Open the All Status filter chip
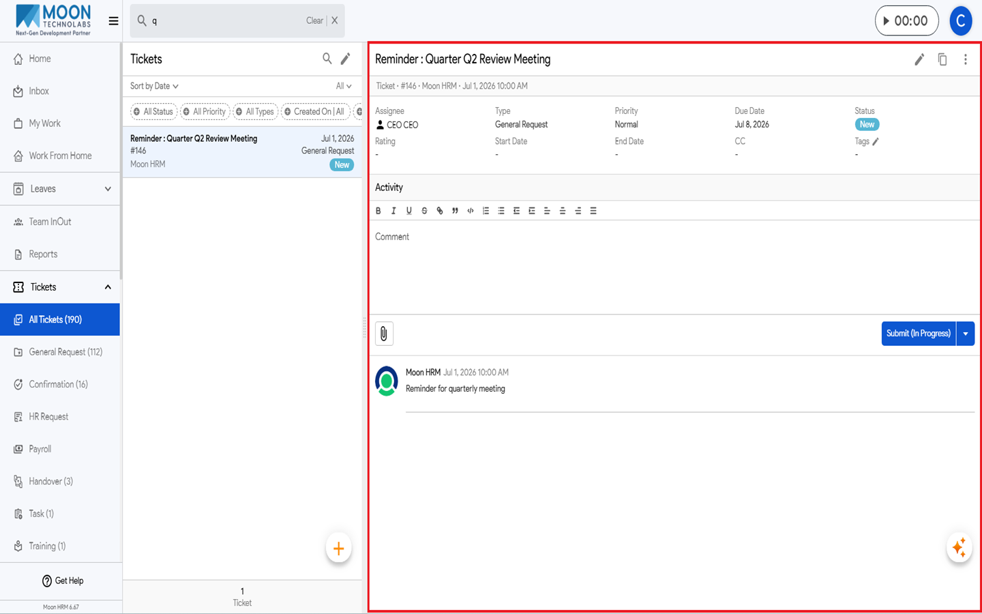The width and height of the screenshot is (982, 614). pyautogui.click(x=153, y=112)
